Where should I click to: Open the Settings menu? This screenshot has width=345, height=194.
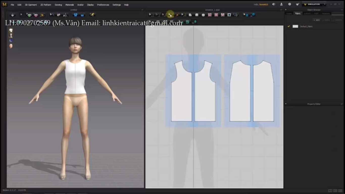(x=117, y=5)
